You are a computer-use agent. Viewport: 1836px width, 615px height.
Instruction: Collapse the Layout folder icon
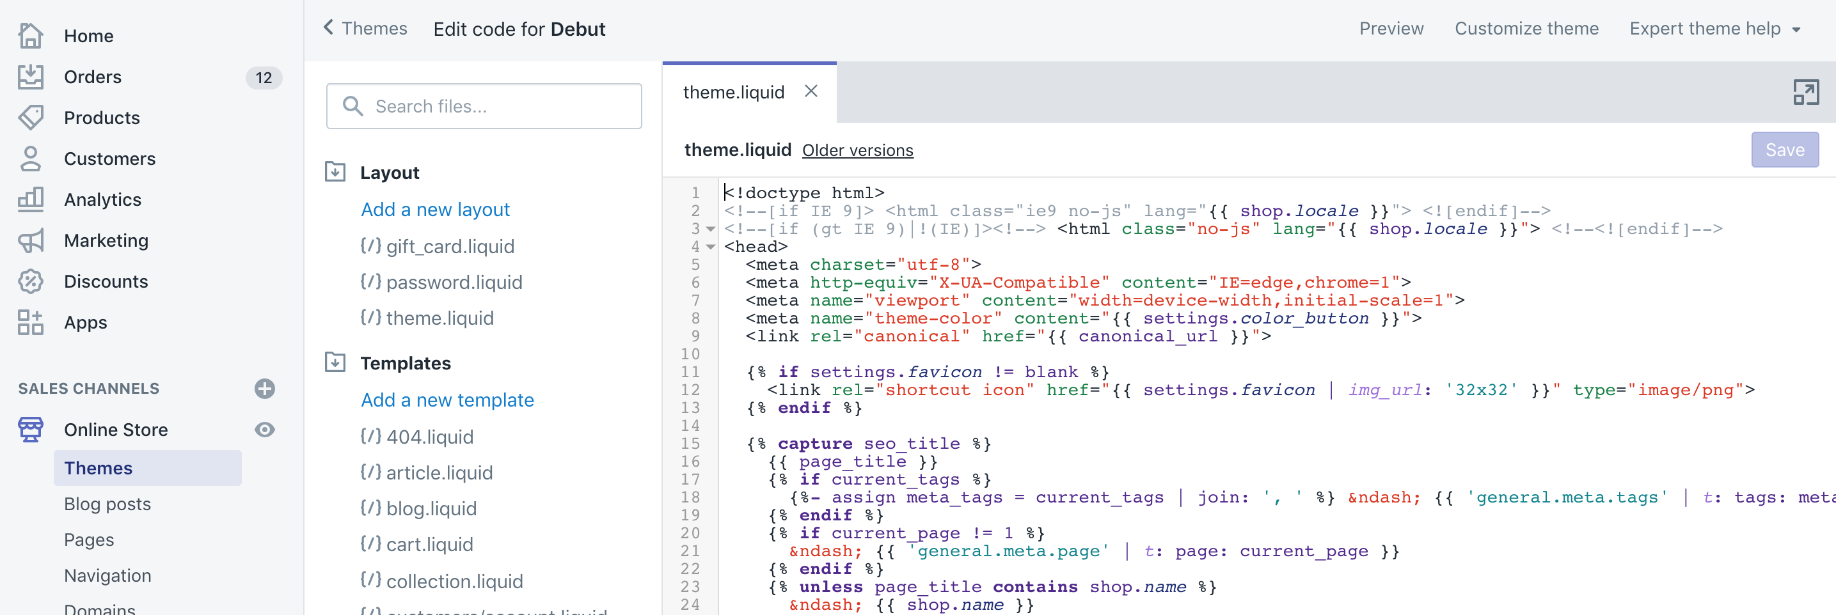click(x=335, y=172)
